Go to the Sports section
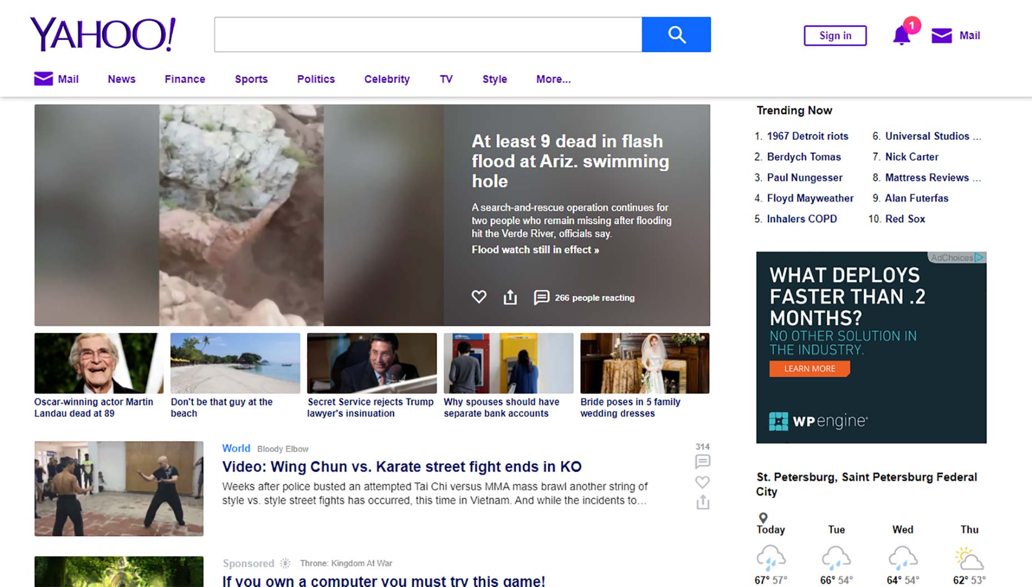This screenshot has height=587, width=1032. click(x=251, y=79)
